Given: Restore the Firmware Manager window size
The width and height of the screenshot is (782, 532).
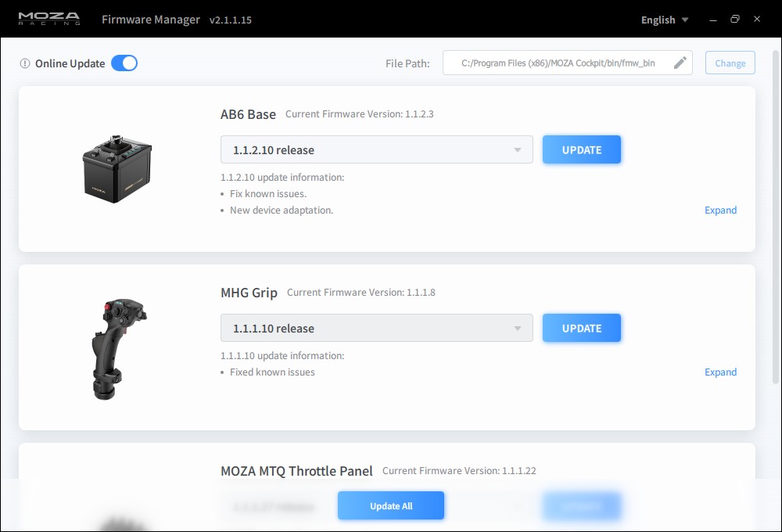Looking at the screenshot, I should click(735, 19).
